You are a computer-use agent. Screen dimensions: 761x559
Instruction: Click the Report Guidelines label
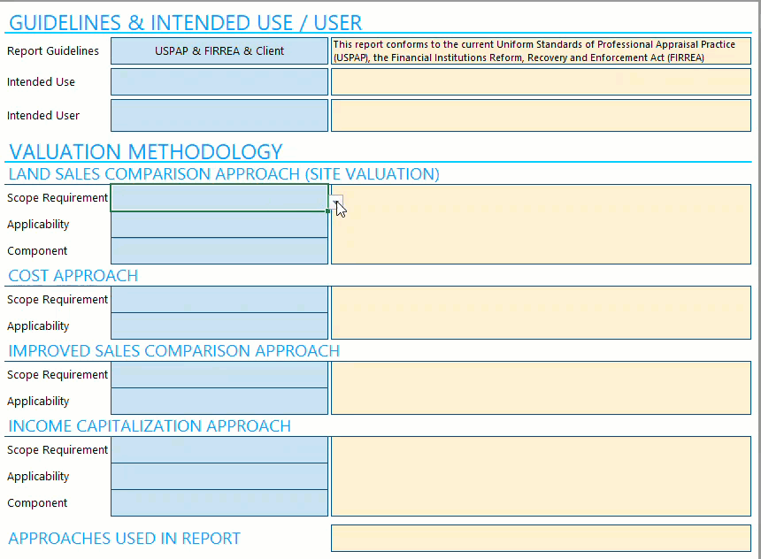click(x=53, y=51)
